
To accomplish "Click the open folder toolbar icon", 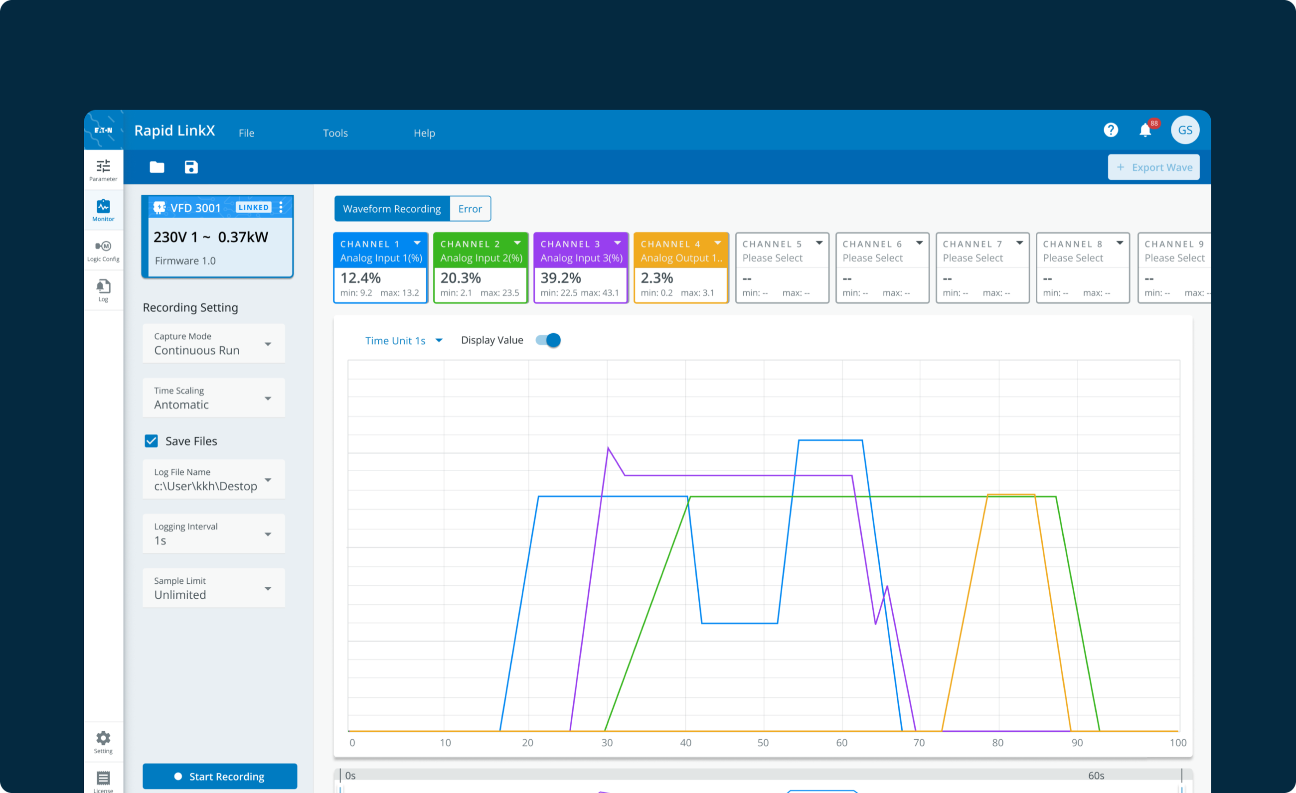I will click(x=157, y=167).
